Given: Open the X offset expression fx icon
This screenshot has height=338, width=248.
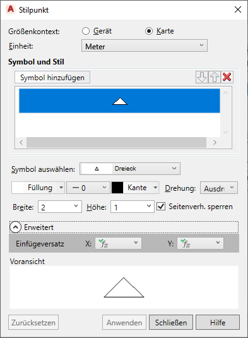Looking at the screenshot, I should [103, 243].
